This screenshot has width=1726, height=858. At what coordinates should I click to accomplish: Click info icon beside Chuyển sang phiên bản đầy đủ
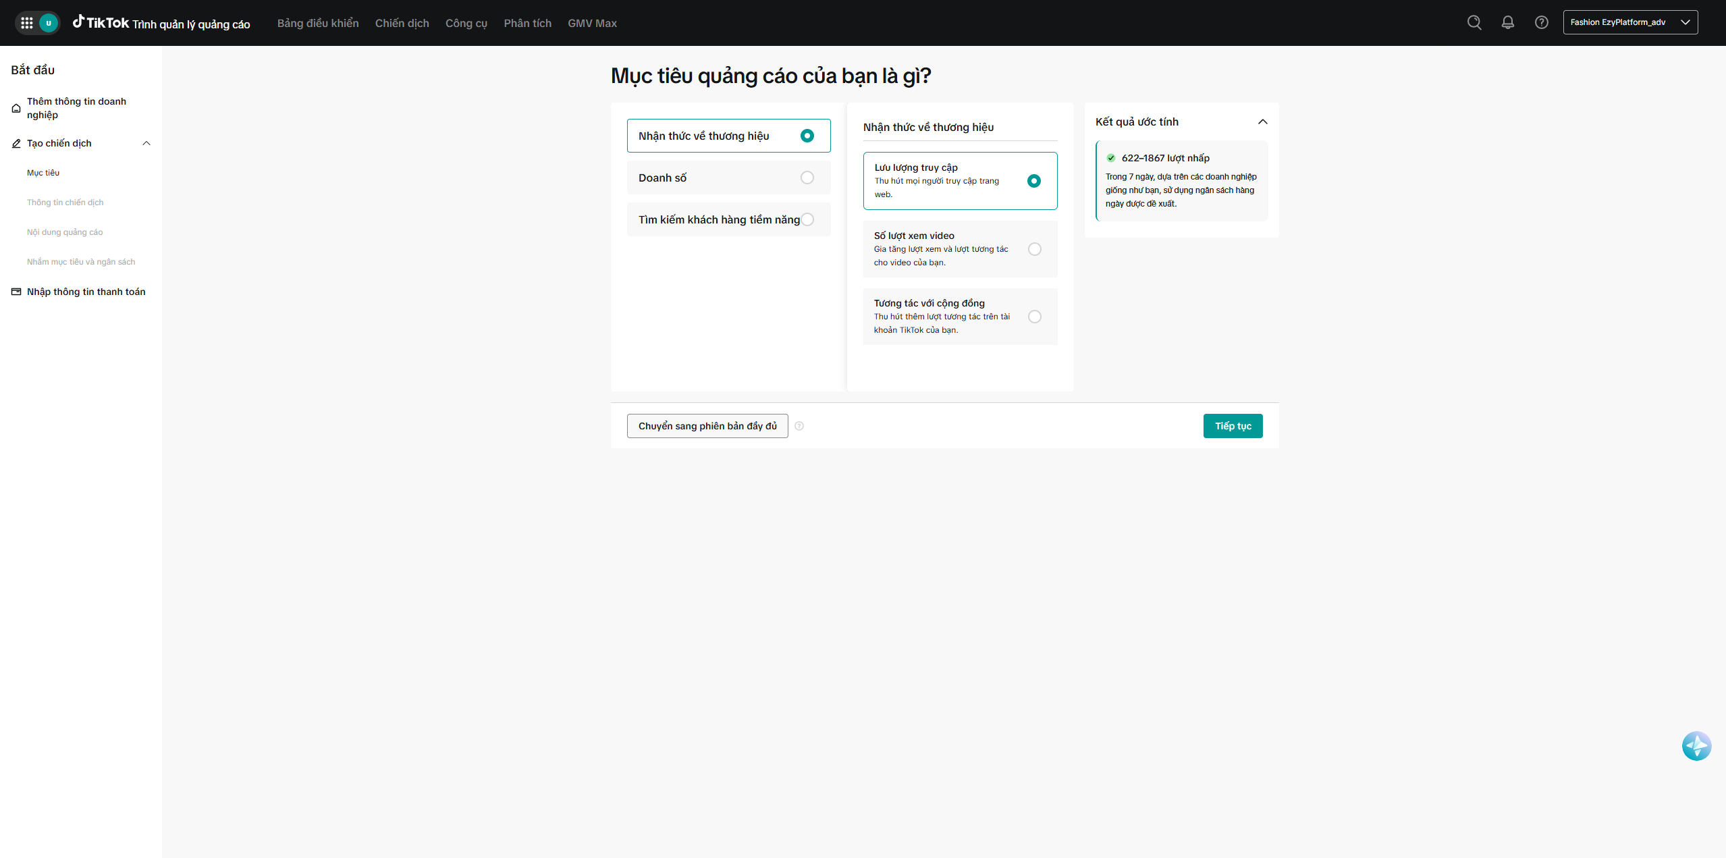[x=799, y=426]
